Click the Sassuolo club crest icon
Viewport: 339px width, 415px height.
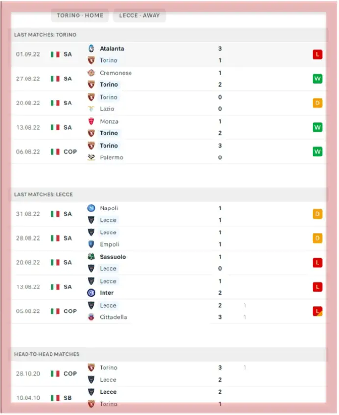coord(91,257)
